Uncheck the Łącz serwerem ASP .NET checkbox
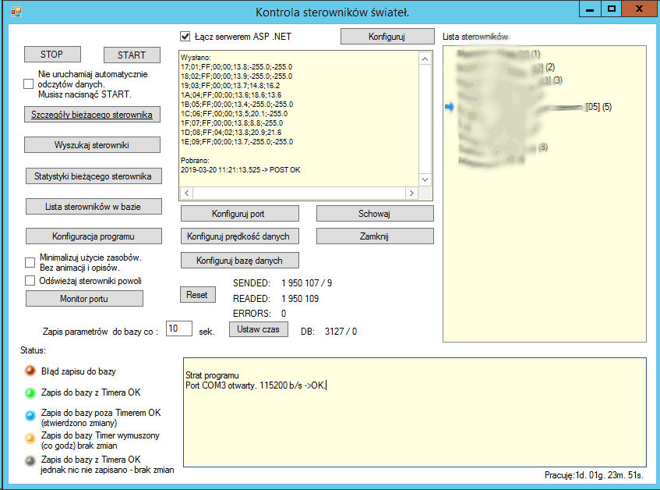The width and height of the screenshot is (660, 490). pos(185,36)
